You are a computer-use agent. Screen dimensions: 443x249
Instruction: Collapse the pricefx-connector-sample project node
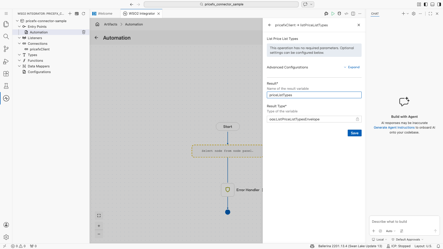(x=17, y=21)
